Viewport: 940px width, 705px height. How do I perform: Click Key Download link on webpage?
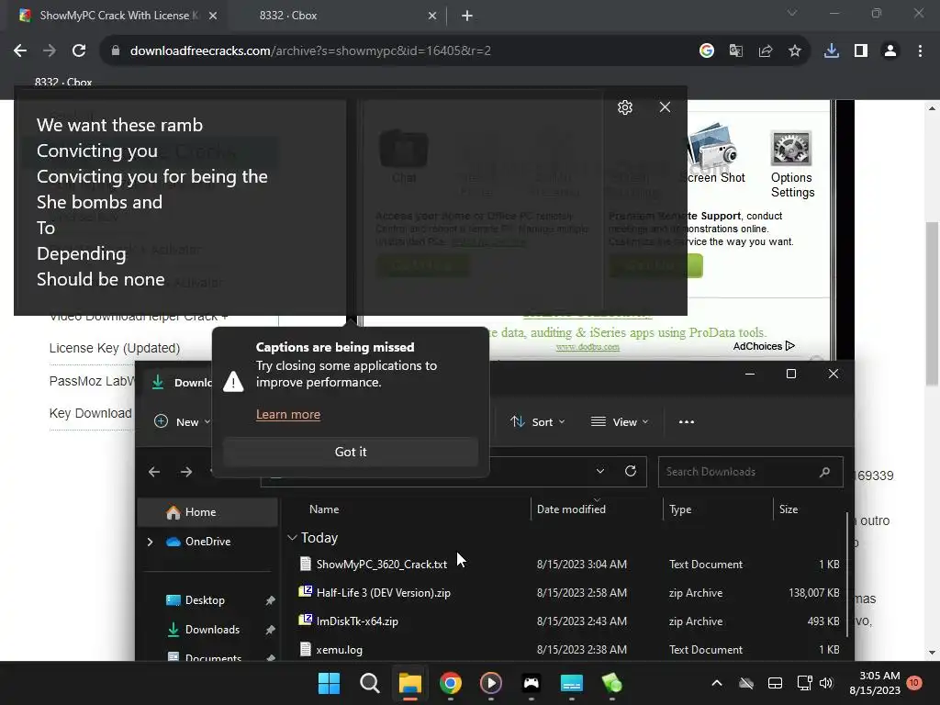(91, 413)
